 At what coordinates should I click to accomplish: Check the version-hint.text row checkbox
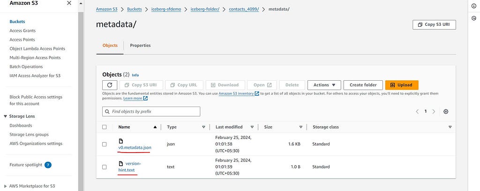(105, 167)
